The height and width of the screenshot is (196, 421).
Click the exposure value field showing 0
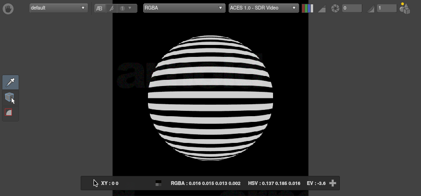pyautogui.click(x=351, y=9)
